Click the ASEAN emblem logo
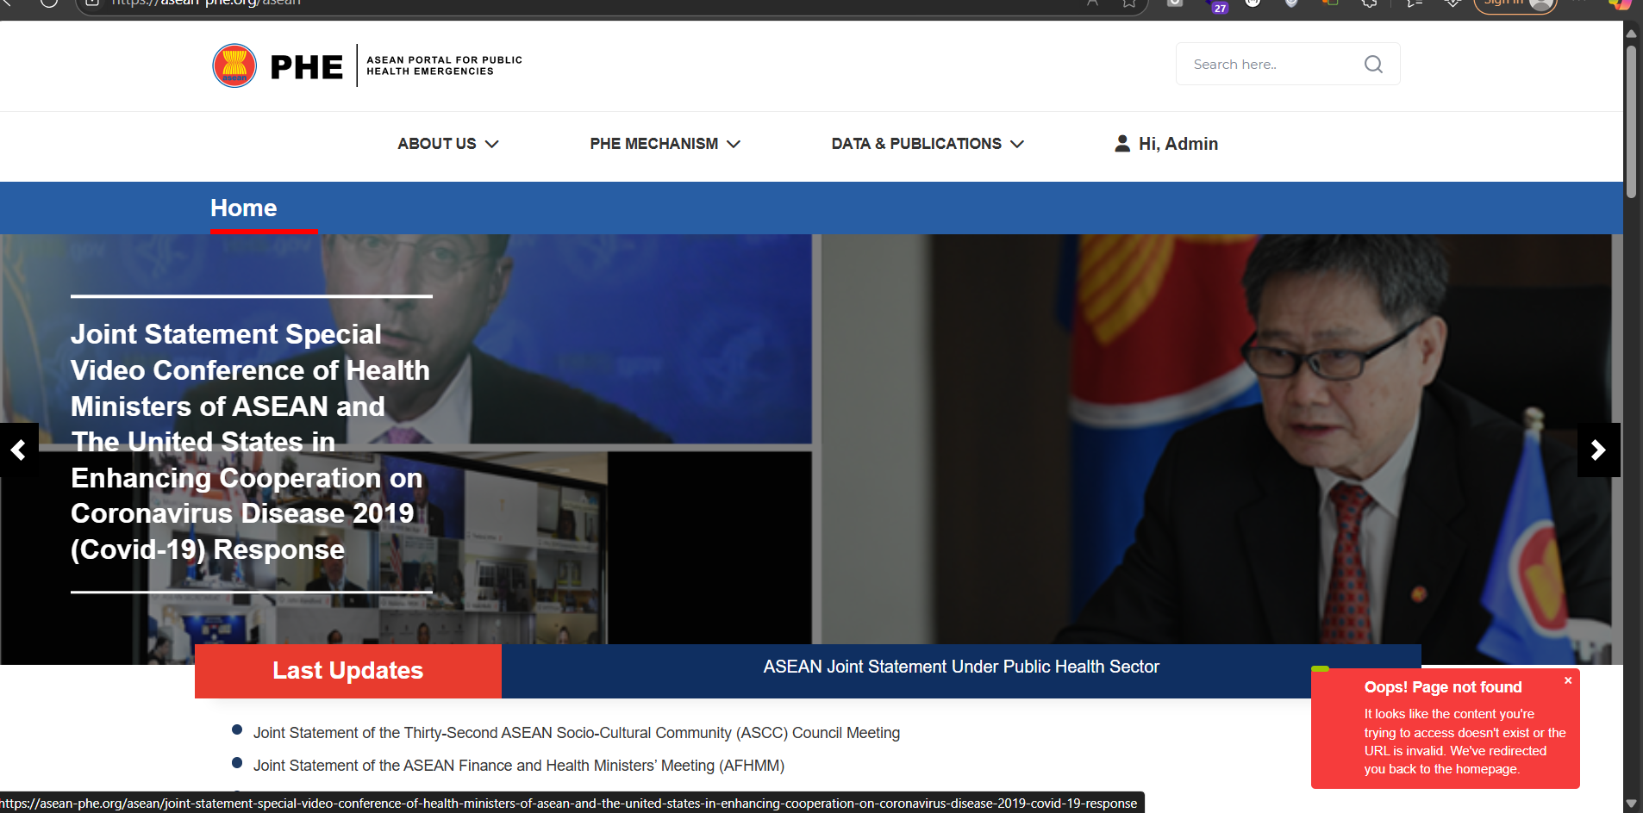Image resolution: width=1643 pixels, height=813 pixels. (x=234, y=66)
